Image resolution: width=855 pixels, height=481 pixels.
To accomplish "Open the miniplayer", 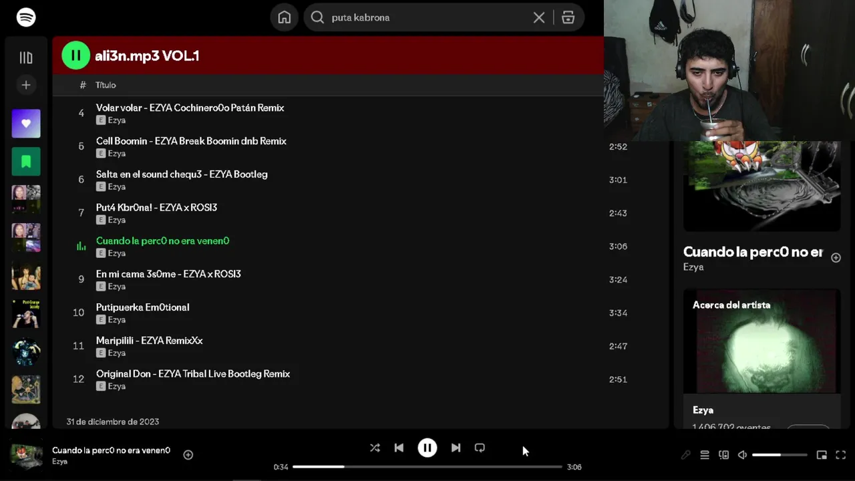I will coord(822,455).
